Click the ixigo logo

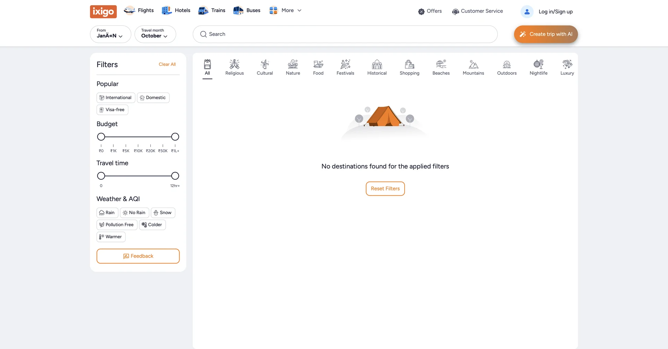click(x=103, y=11)
